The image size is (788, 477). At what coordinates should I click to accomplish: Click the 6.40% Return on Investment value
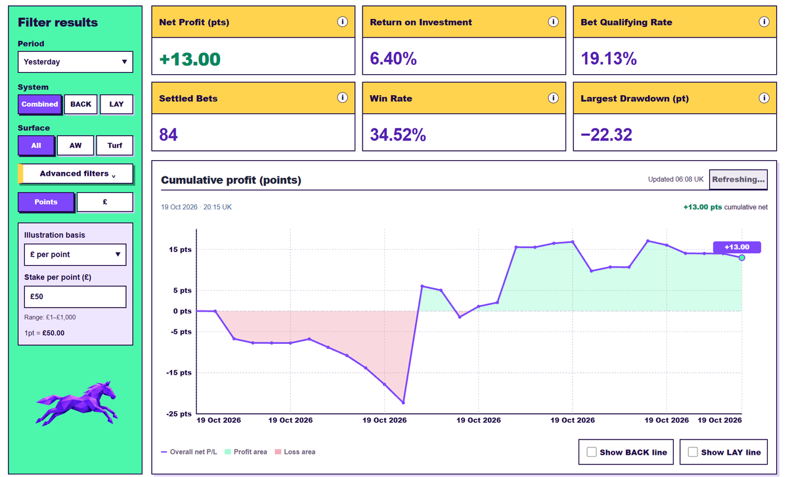click(393, 59)
